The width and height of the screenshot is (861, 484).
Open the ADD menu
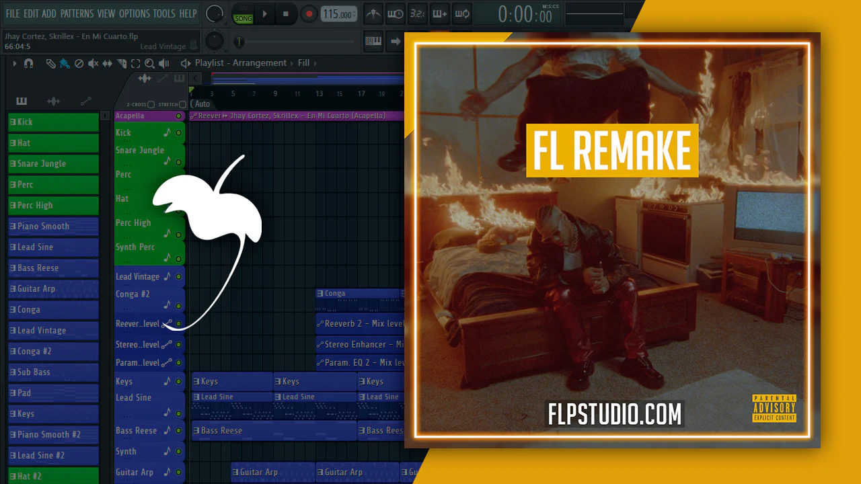pos(49,13)
